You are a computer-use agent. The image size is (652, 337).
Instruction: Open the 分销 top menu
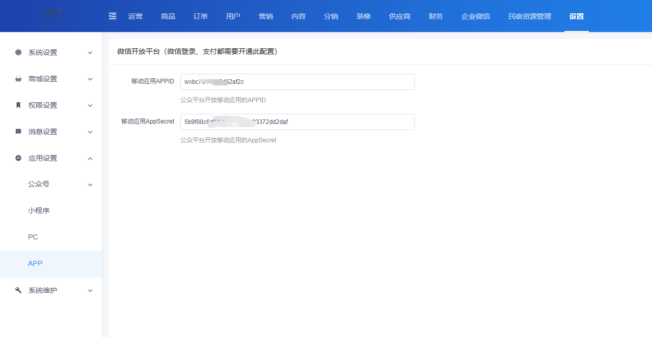[x=331, y=16]
